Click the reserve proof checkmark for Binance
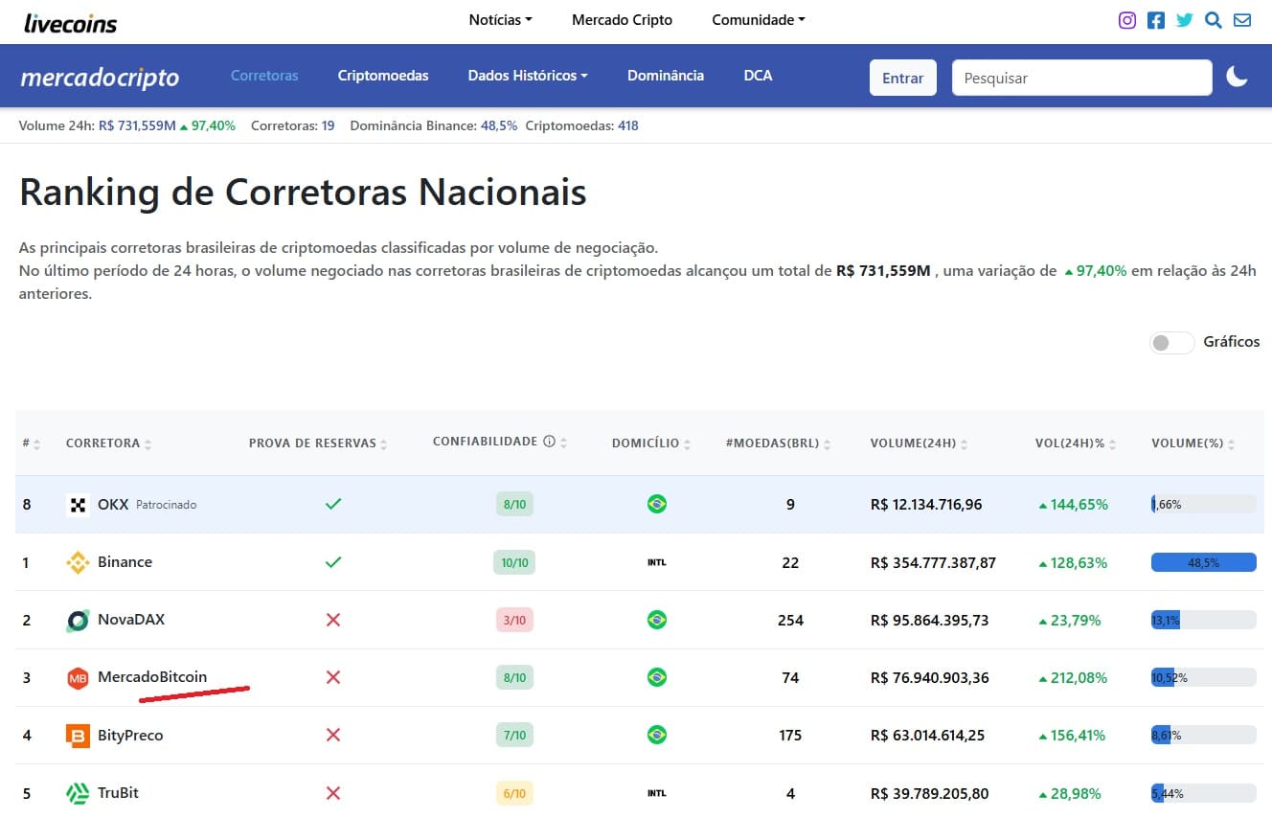Screen dimensions: 1272x818 pos(333,562)
